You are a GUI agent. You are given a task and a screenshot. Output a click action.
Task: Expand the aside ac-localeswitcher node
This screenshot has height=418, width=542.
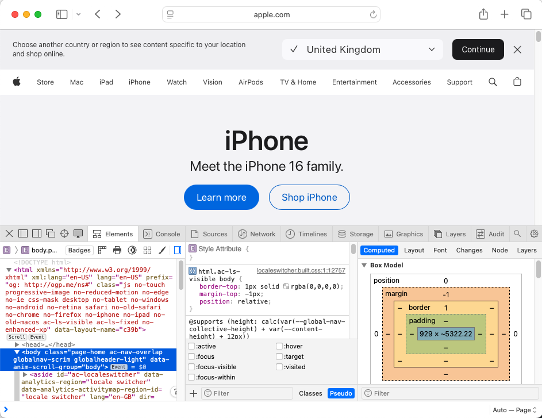pos(25,374)
